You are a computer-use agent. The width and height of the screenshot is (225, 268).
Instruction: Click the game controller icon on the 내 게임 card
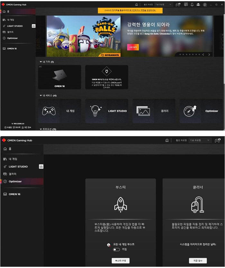tap(49, 111)
